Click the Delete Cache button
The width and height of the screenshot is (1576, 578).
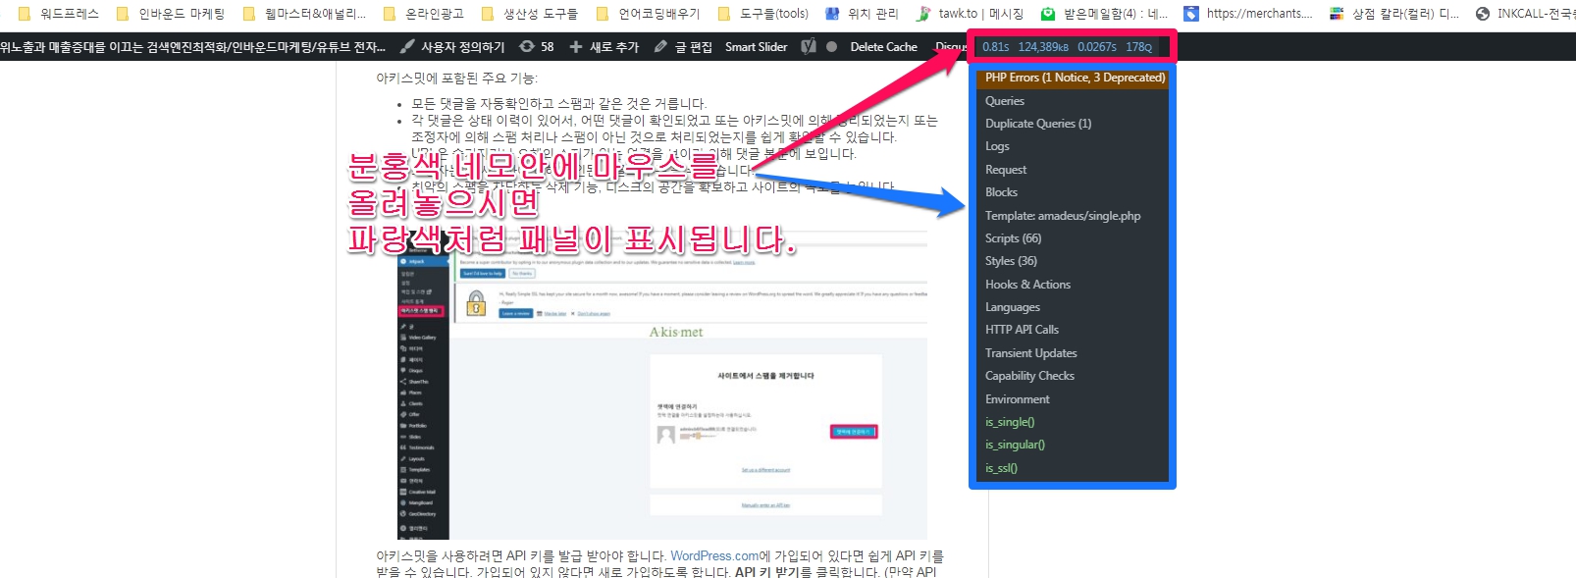[x=883, y=46]
